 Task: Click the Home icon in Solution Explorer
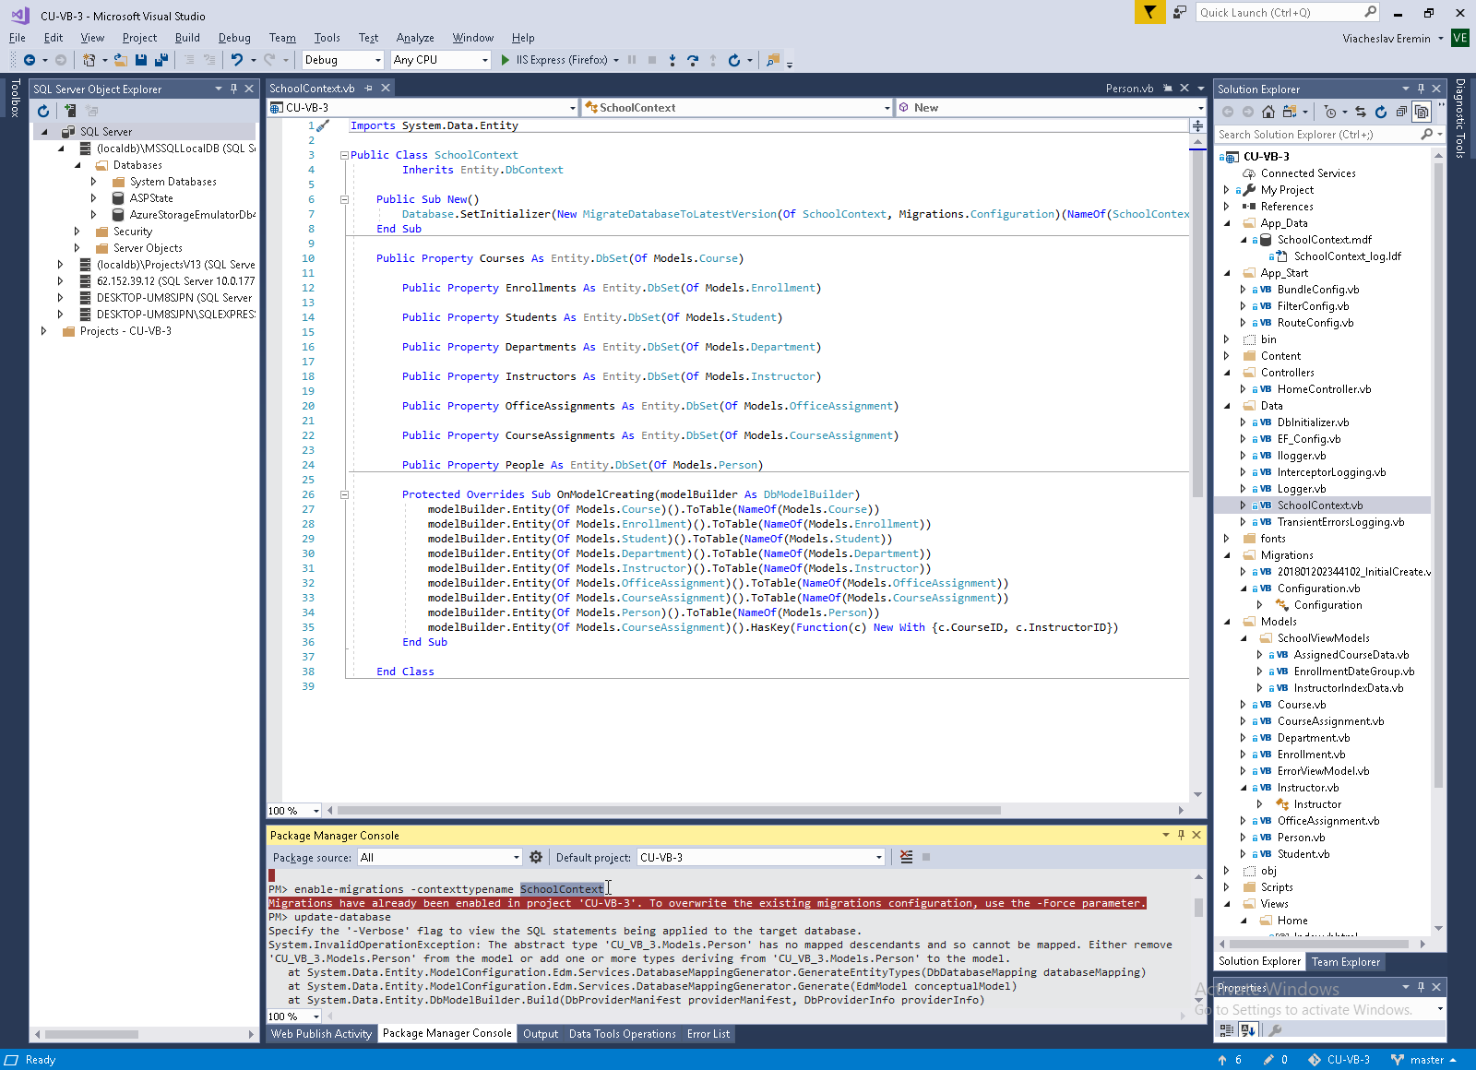(1268, 112)
